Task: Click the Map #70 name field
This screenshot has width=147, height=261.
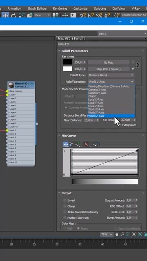Action: coord(102,44)
